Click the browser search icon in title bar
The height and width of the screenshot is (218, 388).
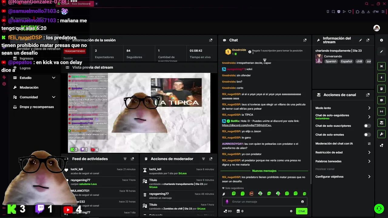(366, 4)
